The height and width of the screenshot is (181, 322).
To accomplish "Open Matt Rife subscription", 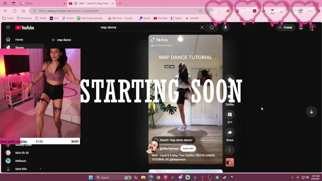I will [21, 169].
